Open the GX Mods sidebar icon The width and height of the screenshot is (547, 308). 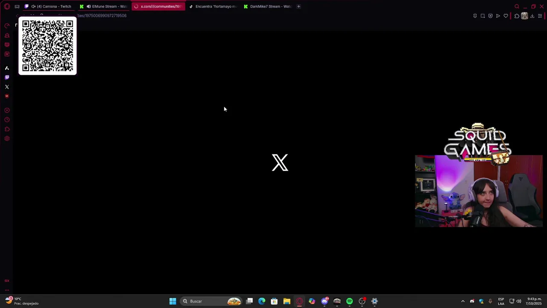click(7, 54)
